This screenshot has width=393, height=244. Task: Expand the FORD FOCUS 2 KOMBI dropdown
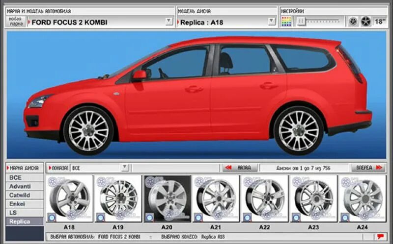(169, 21)
